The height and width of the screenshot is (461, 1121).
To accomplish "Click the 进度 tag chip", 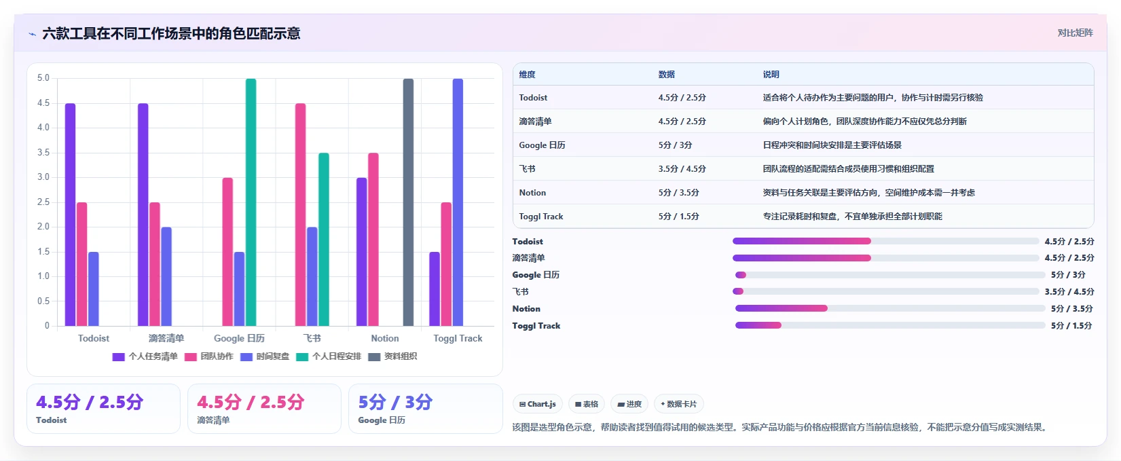I will [x=629, y=404].
